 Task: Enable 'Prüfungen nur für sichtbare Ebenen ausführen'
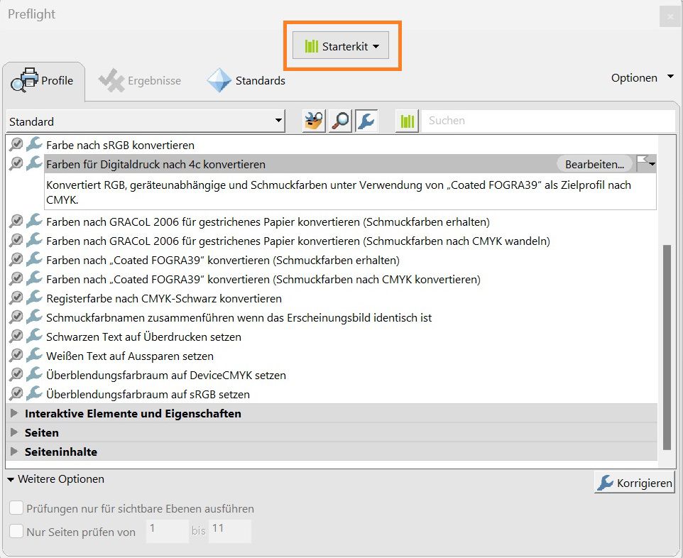point(15,508)
